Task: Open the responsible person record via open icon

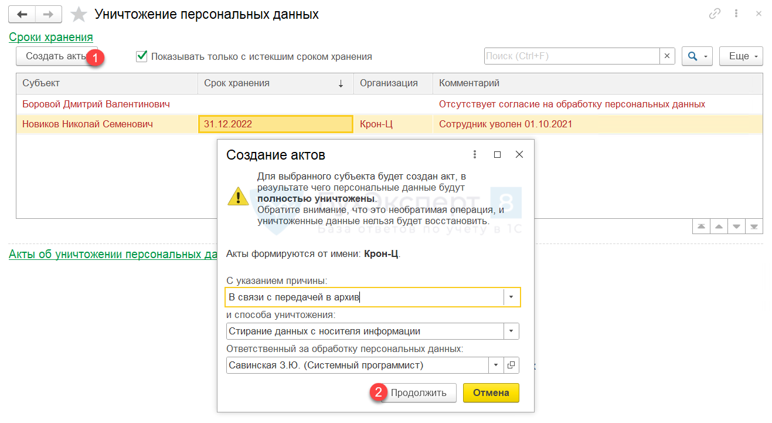Action: point(511,365)
